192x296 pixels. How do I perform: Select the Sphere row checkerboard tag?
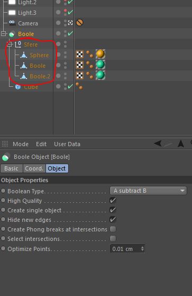pyautogui.click(x=79, y=55)
